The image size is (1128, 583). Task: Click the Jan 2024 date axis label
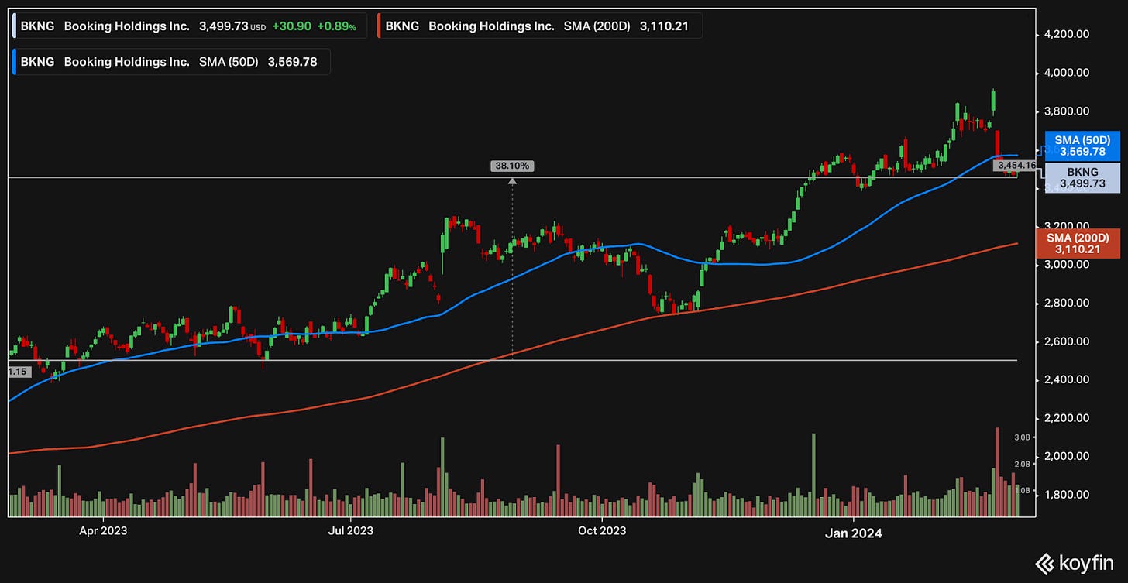pos(852,533)
